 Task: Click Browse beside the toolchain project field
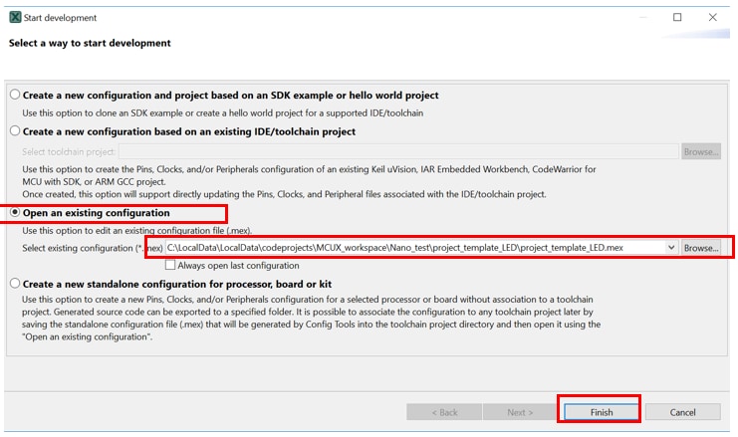click(x=701, y=152)
